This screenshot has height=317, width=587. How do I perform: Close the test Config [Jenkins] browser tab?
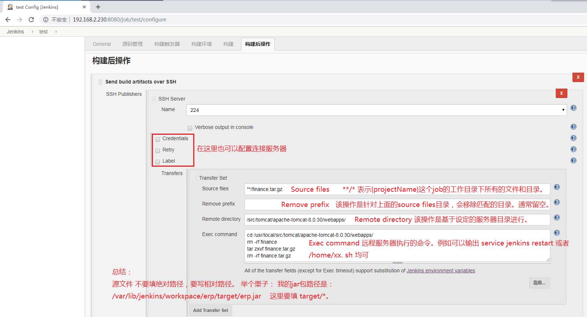pos(84,7)
